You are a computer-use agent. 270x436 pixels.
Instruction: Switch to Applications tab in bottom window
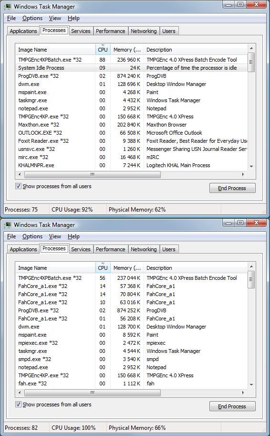[x=23, y=249]
